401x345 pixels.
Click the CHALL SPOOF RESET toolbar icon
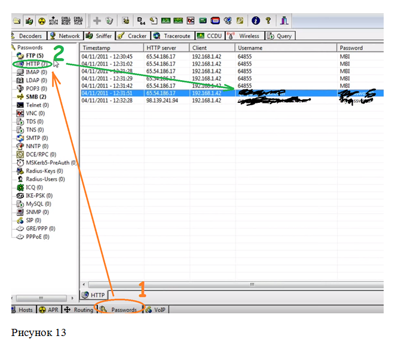click(x=66, y=21)
